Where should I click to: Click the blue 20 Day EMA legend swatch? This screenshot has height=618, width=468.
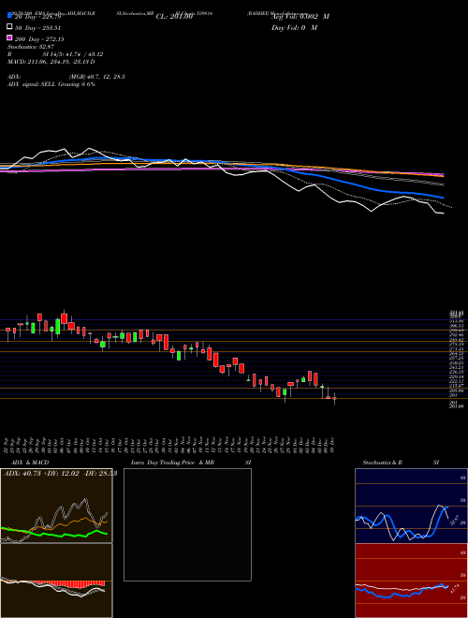(9, 15)
